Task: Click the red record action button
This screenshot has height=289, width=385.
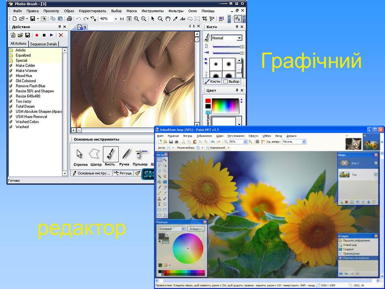Action: [x=36, y=35]
